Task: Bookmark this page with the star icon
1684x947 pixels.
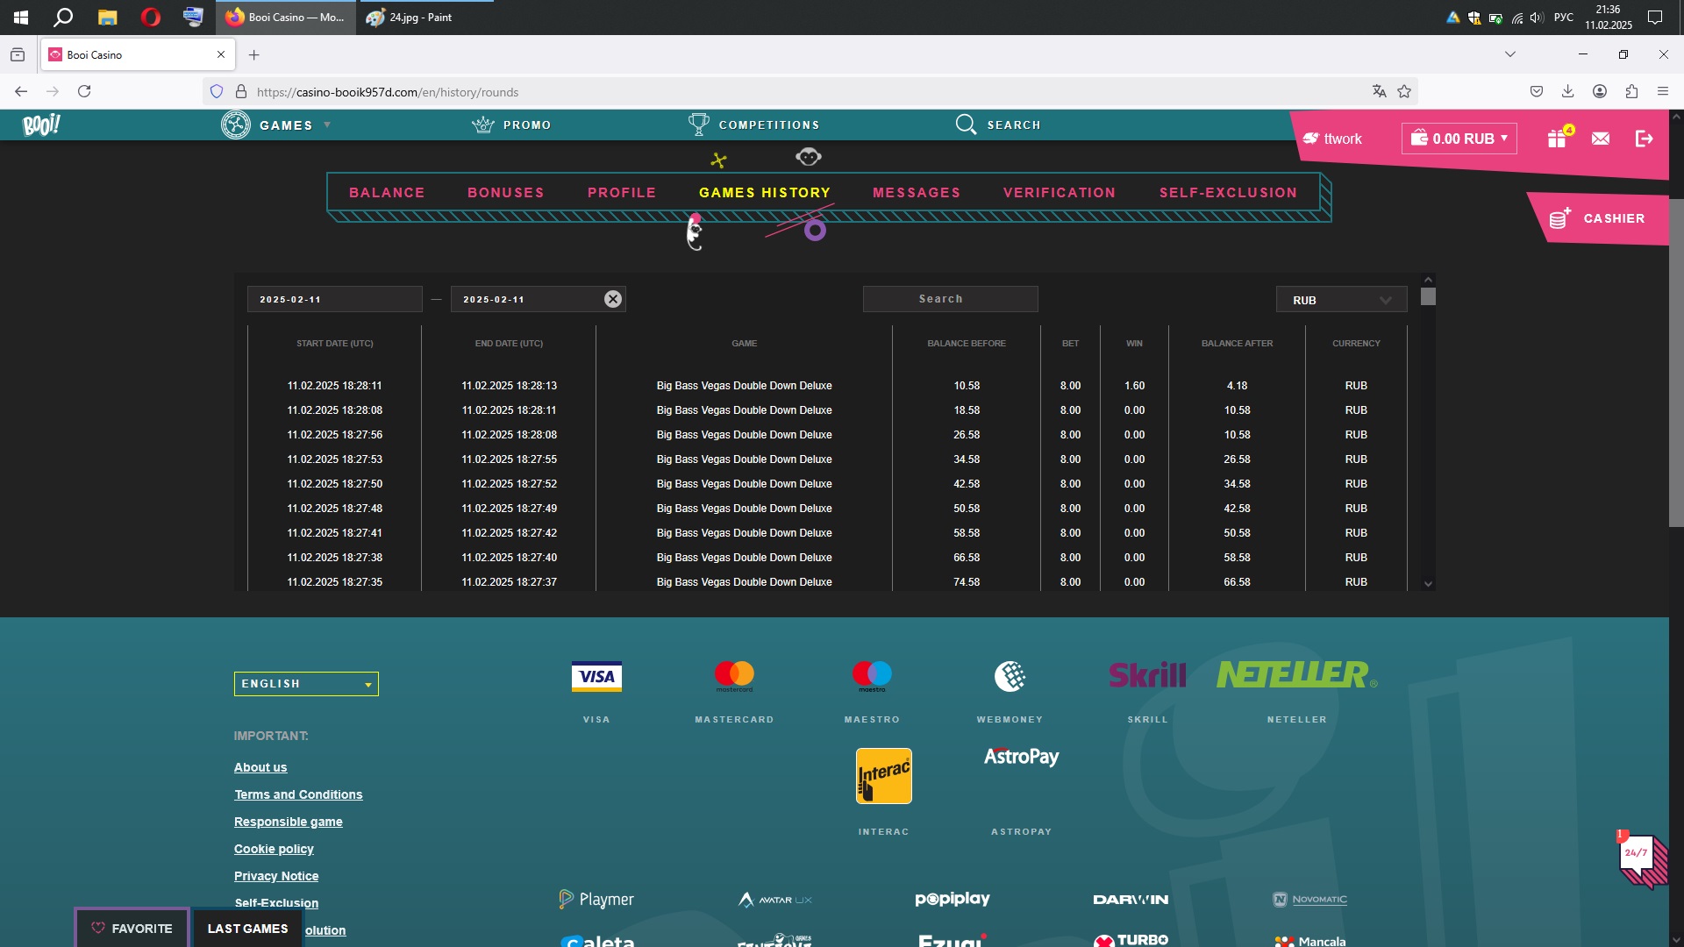Action: (x=1404, y=91)
